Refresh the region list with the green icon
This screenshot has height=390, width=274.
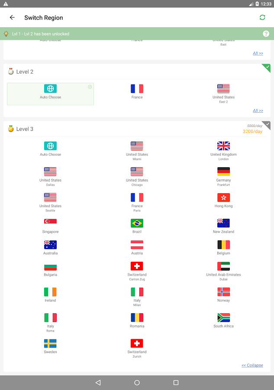(x=262, y=17)
